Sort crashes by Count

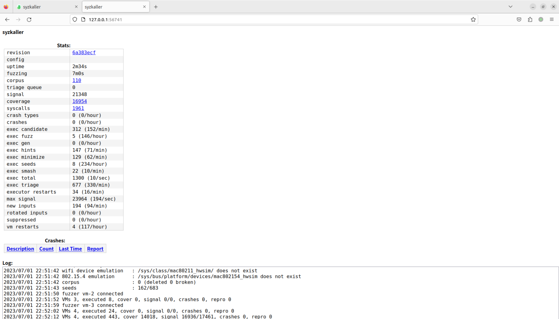[46, 249]
